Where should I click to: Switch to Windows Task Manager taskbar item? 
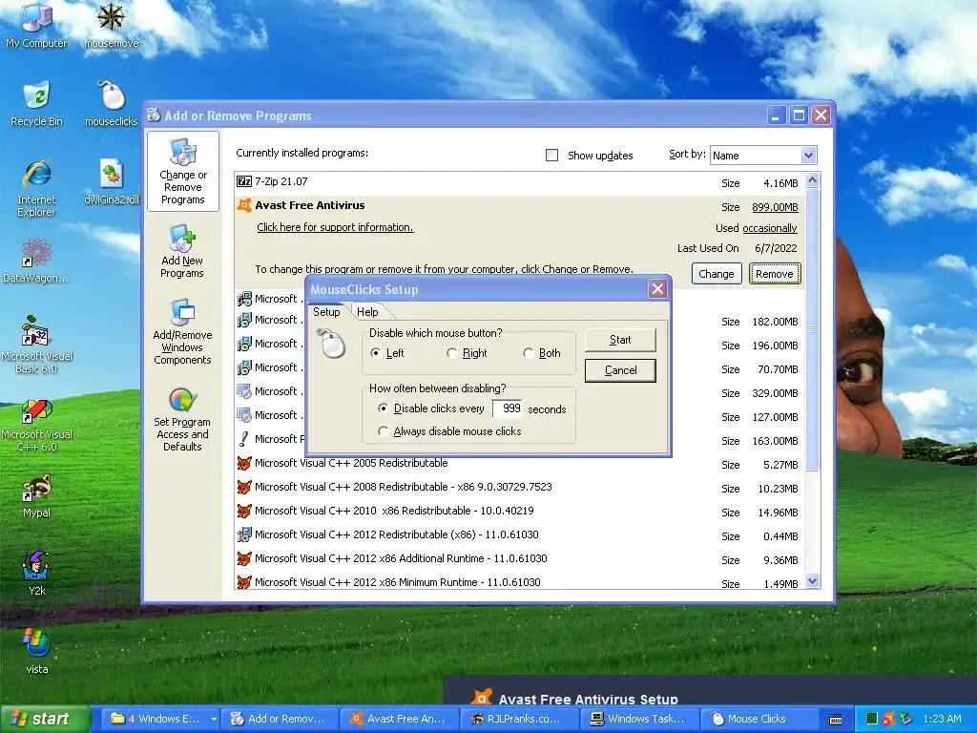click(x=638, y=719)
